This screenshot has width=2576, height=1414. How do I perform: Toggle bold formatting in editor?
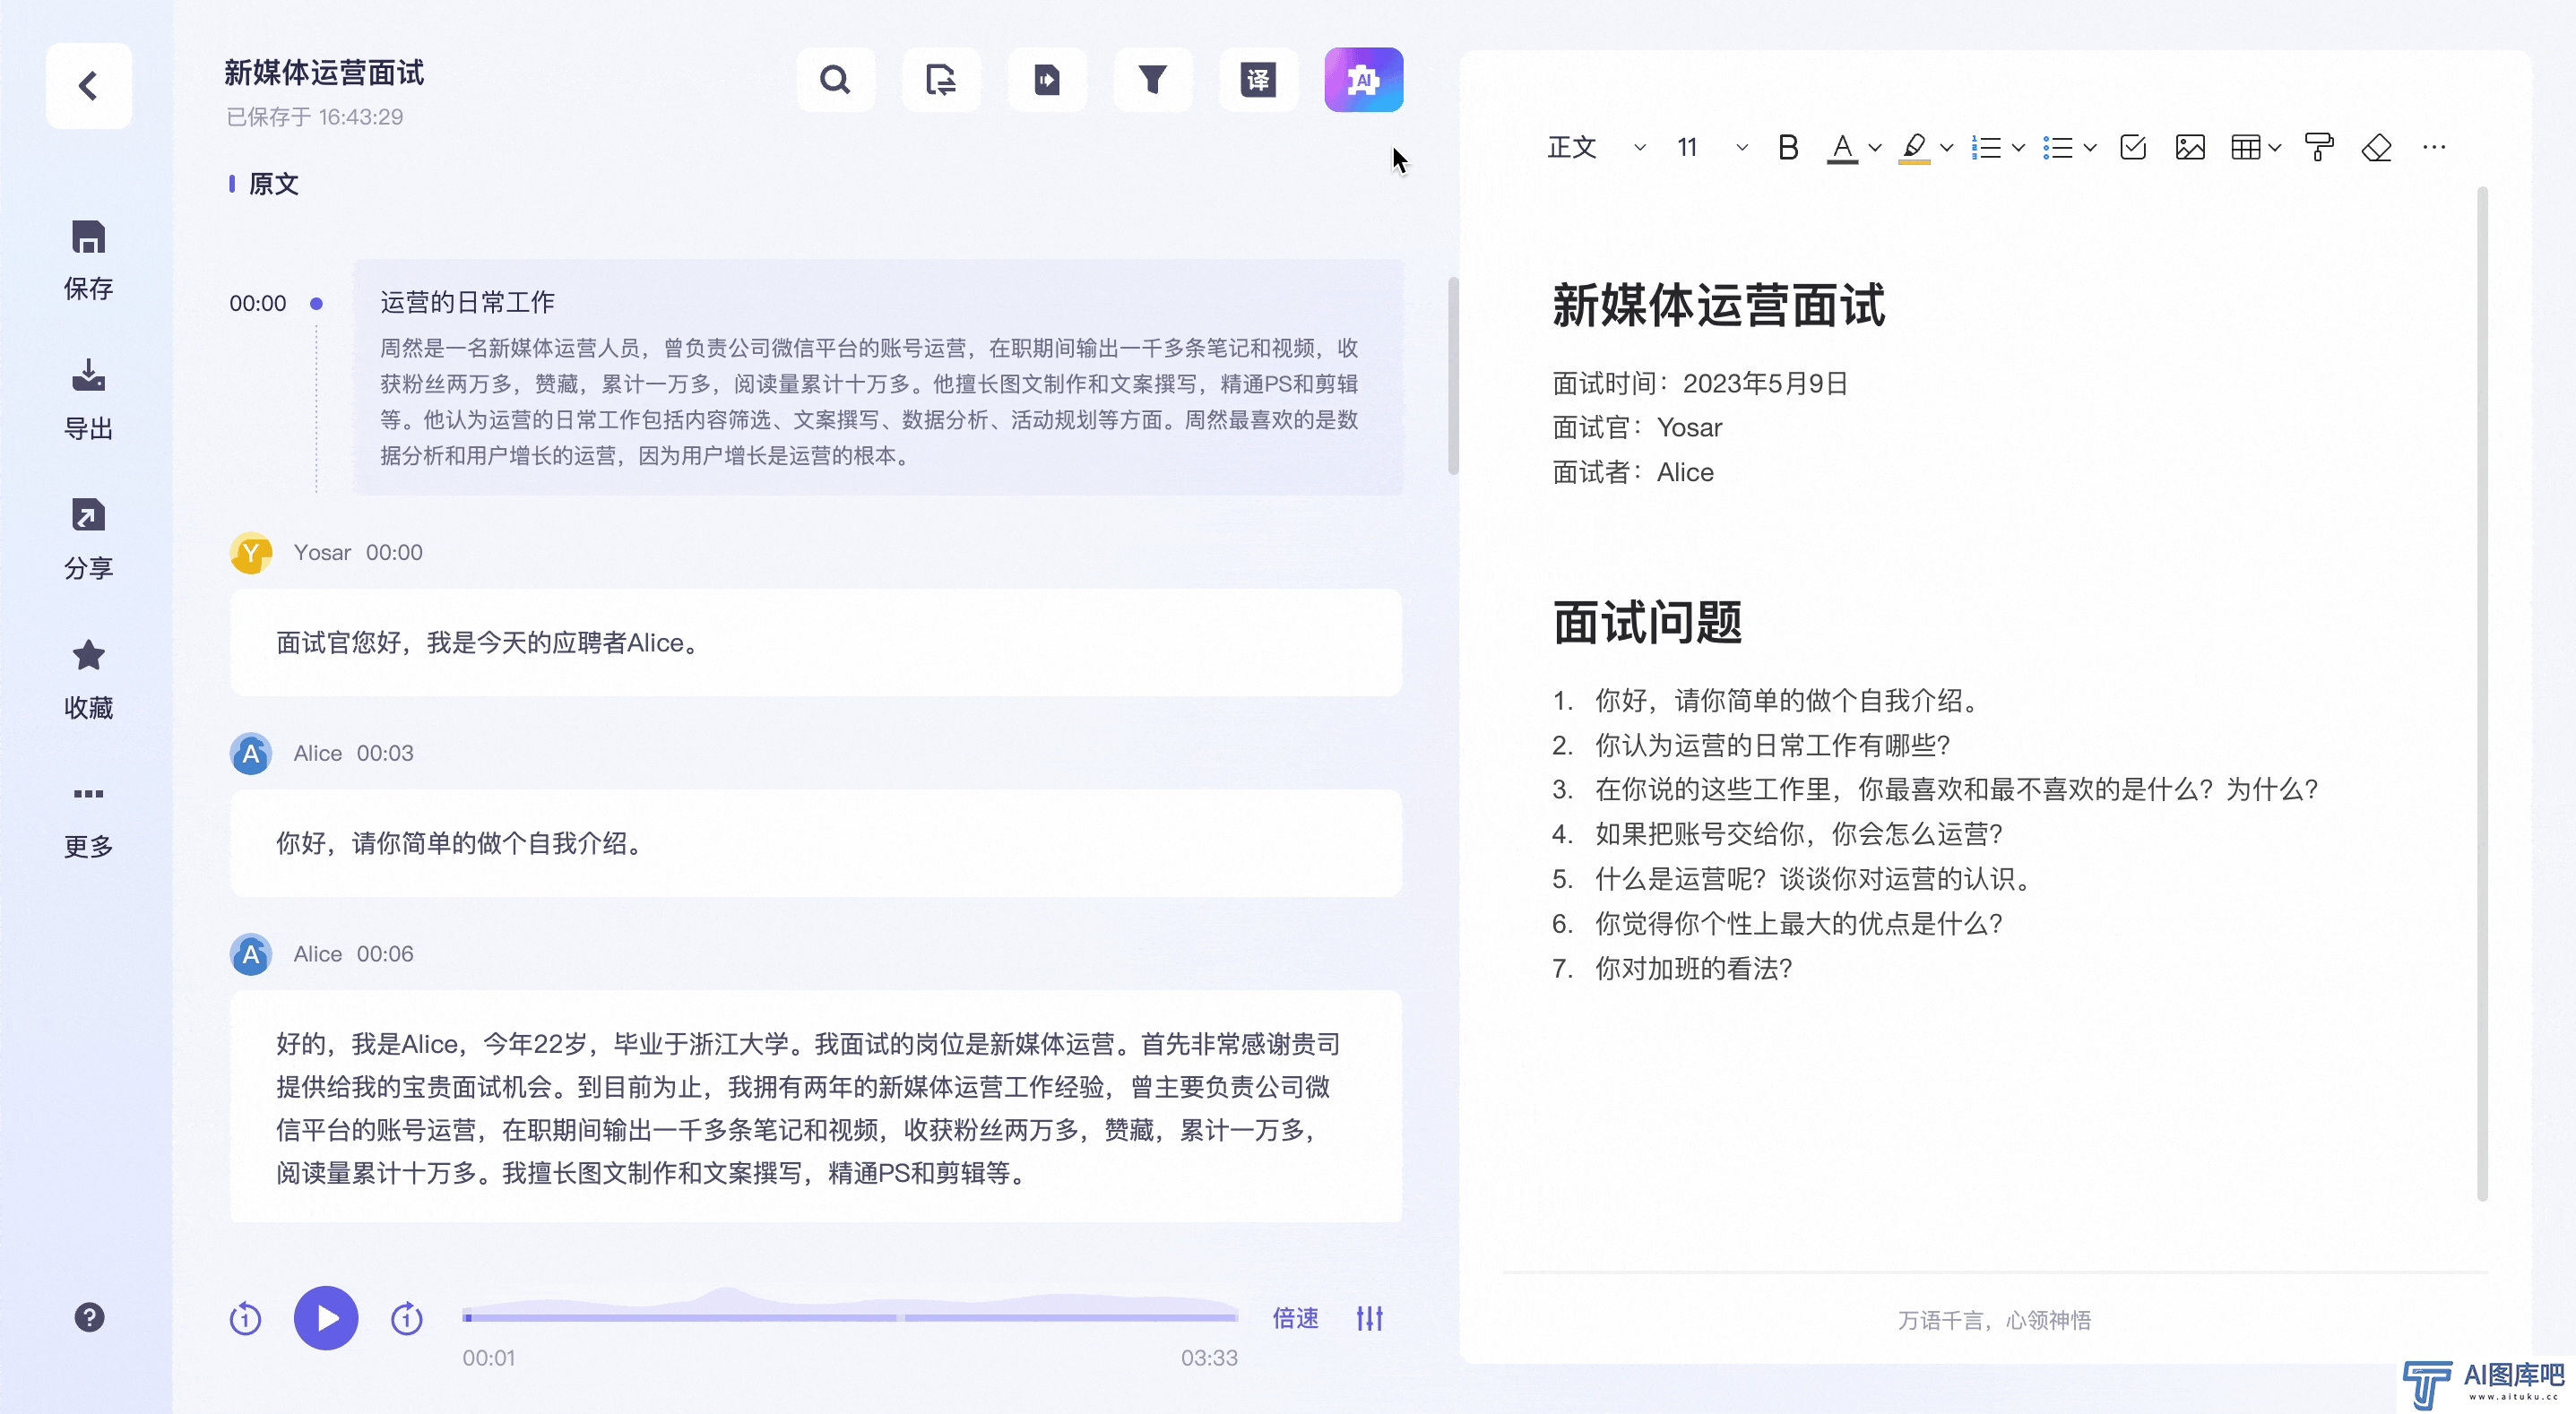(x=1788, y=148)
